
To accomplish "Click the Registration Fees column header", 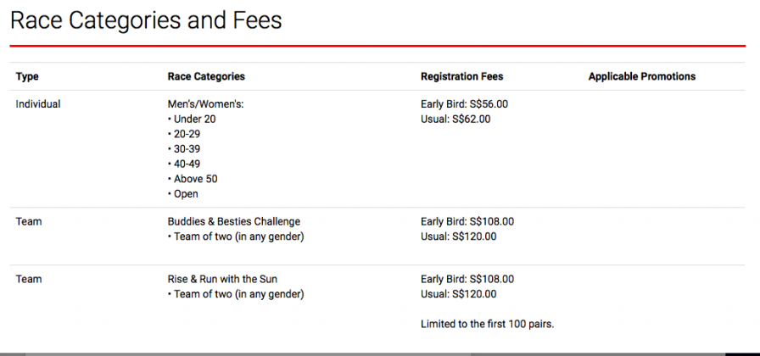I will [462, 76].
